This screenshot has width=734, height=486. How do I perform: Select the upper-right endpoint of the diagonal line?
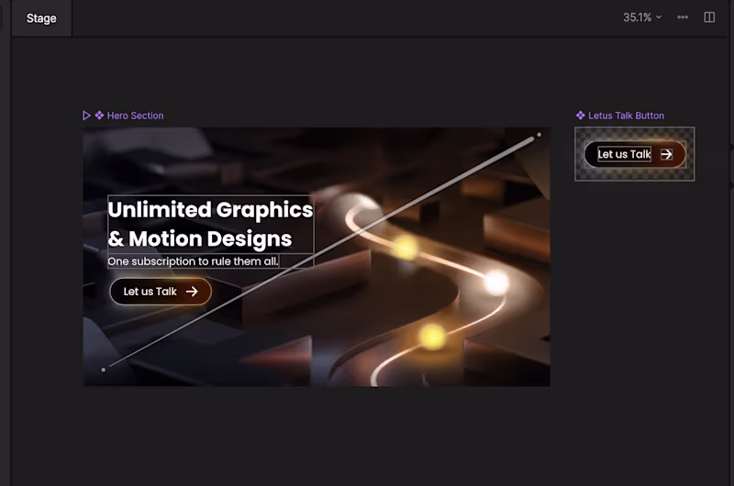pyautogui.click(x=539, y=135)
